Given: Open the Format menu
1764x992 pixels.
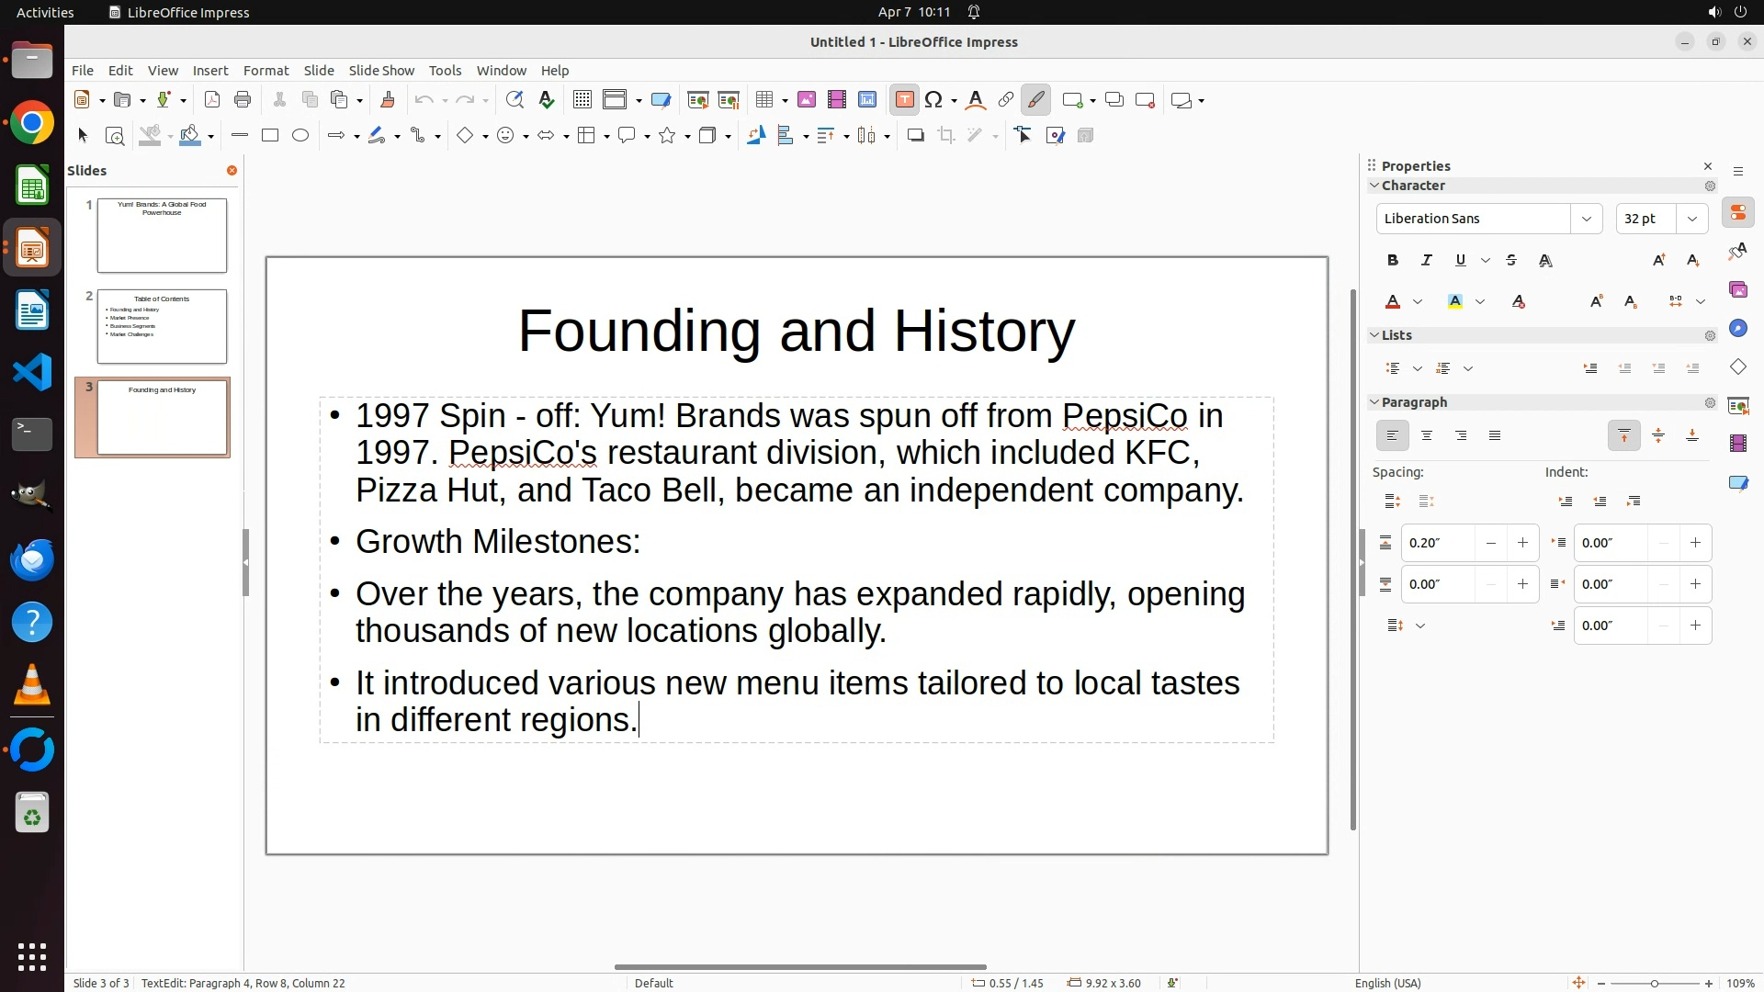Looking at the screenshot, I should 266,71.
